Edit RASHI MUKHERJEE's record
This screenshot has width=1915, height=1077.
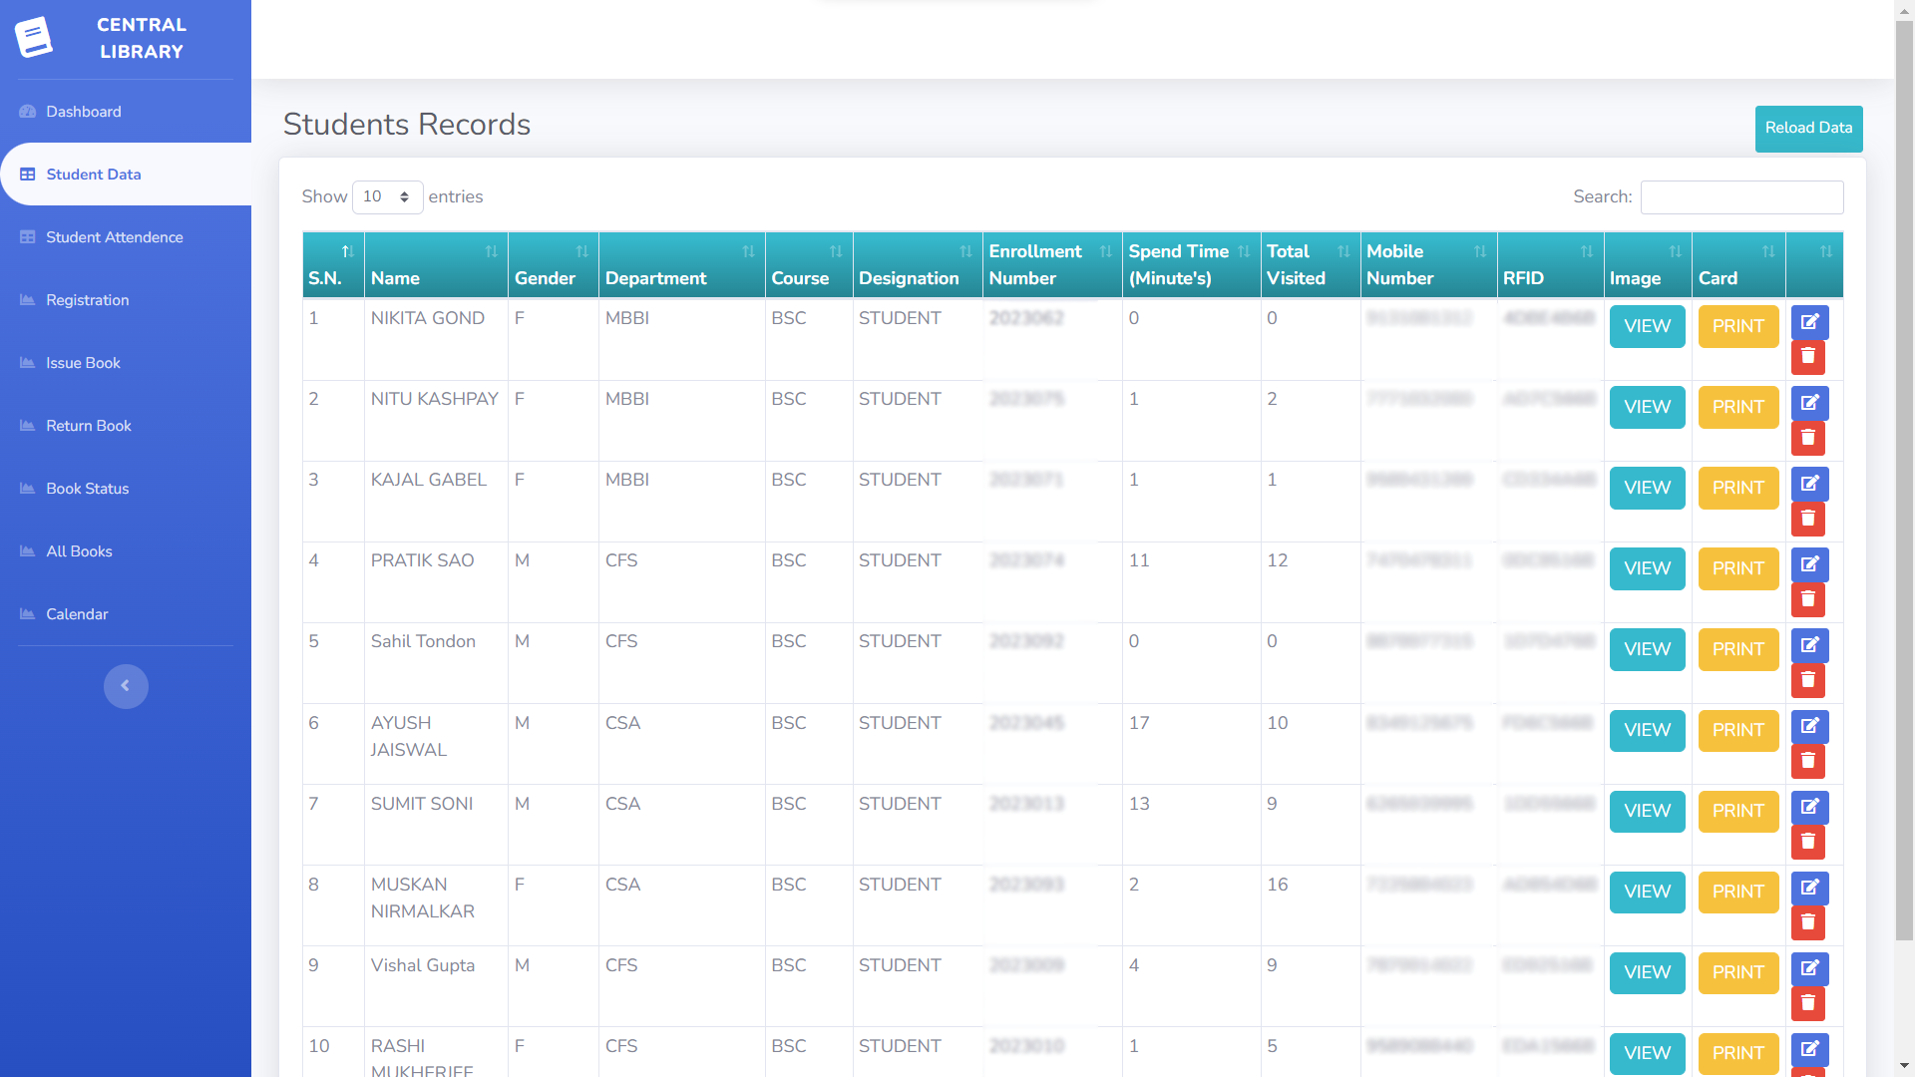pyautogui.click(x=1809, y=1050)
